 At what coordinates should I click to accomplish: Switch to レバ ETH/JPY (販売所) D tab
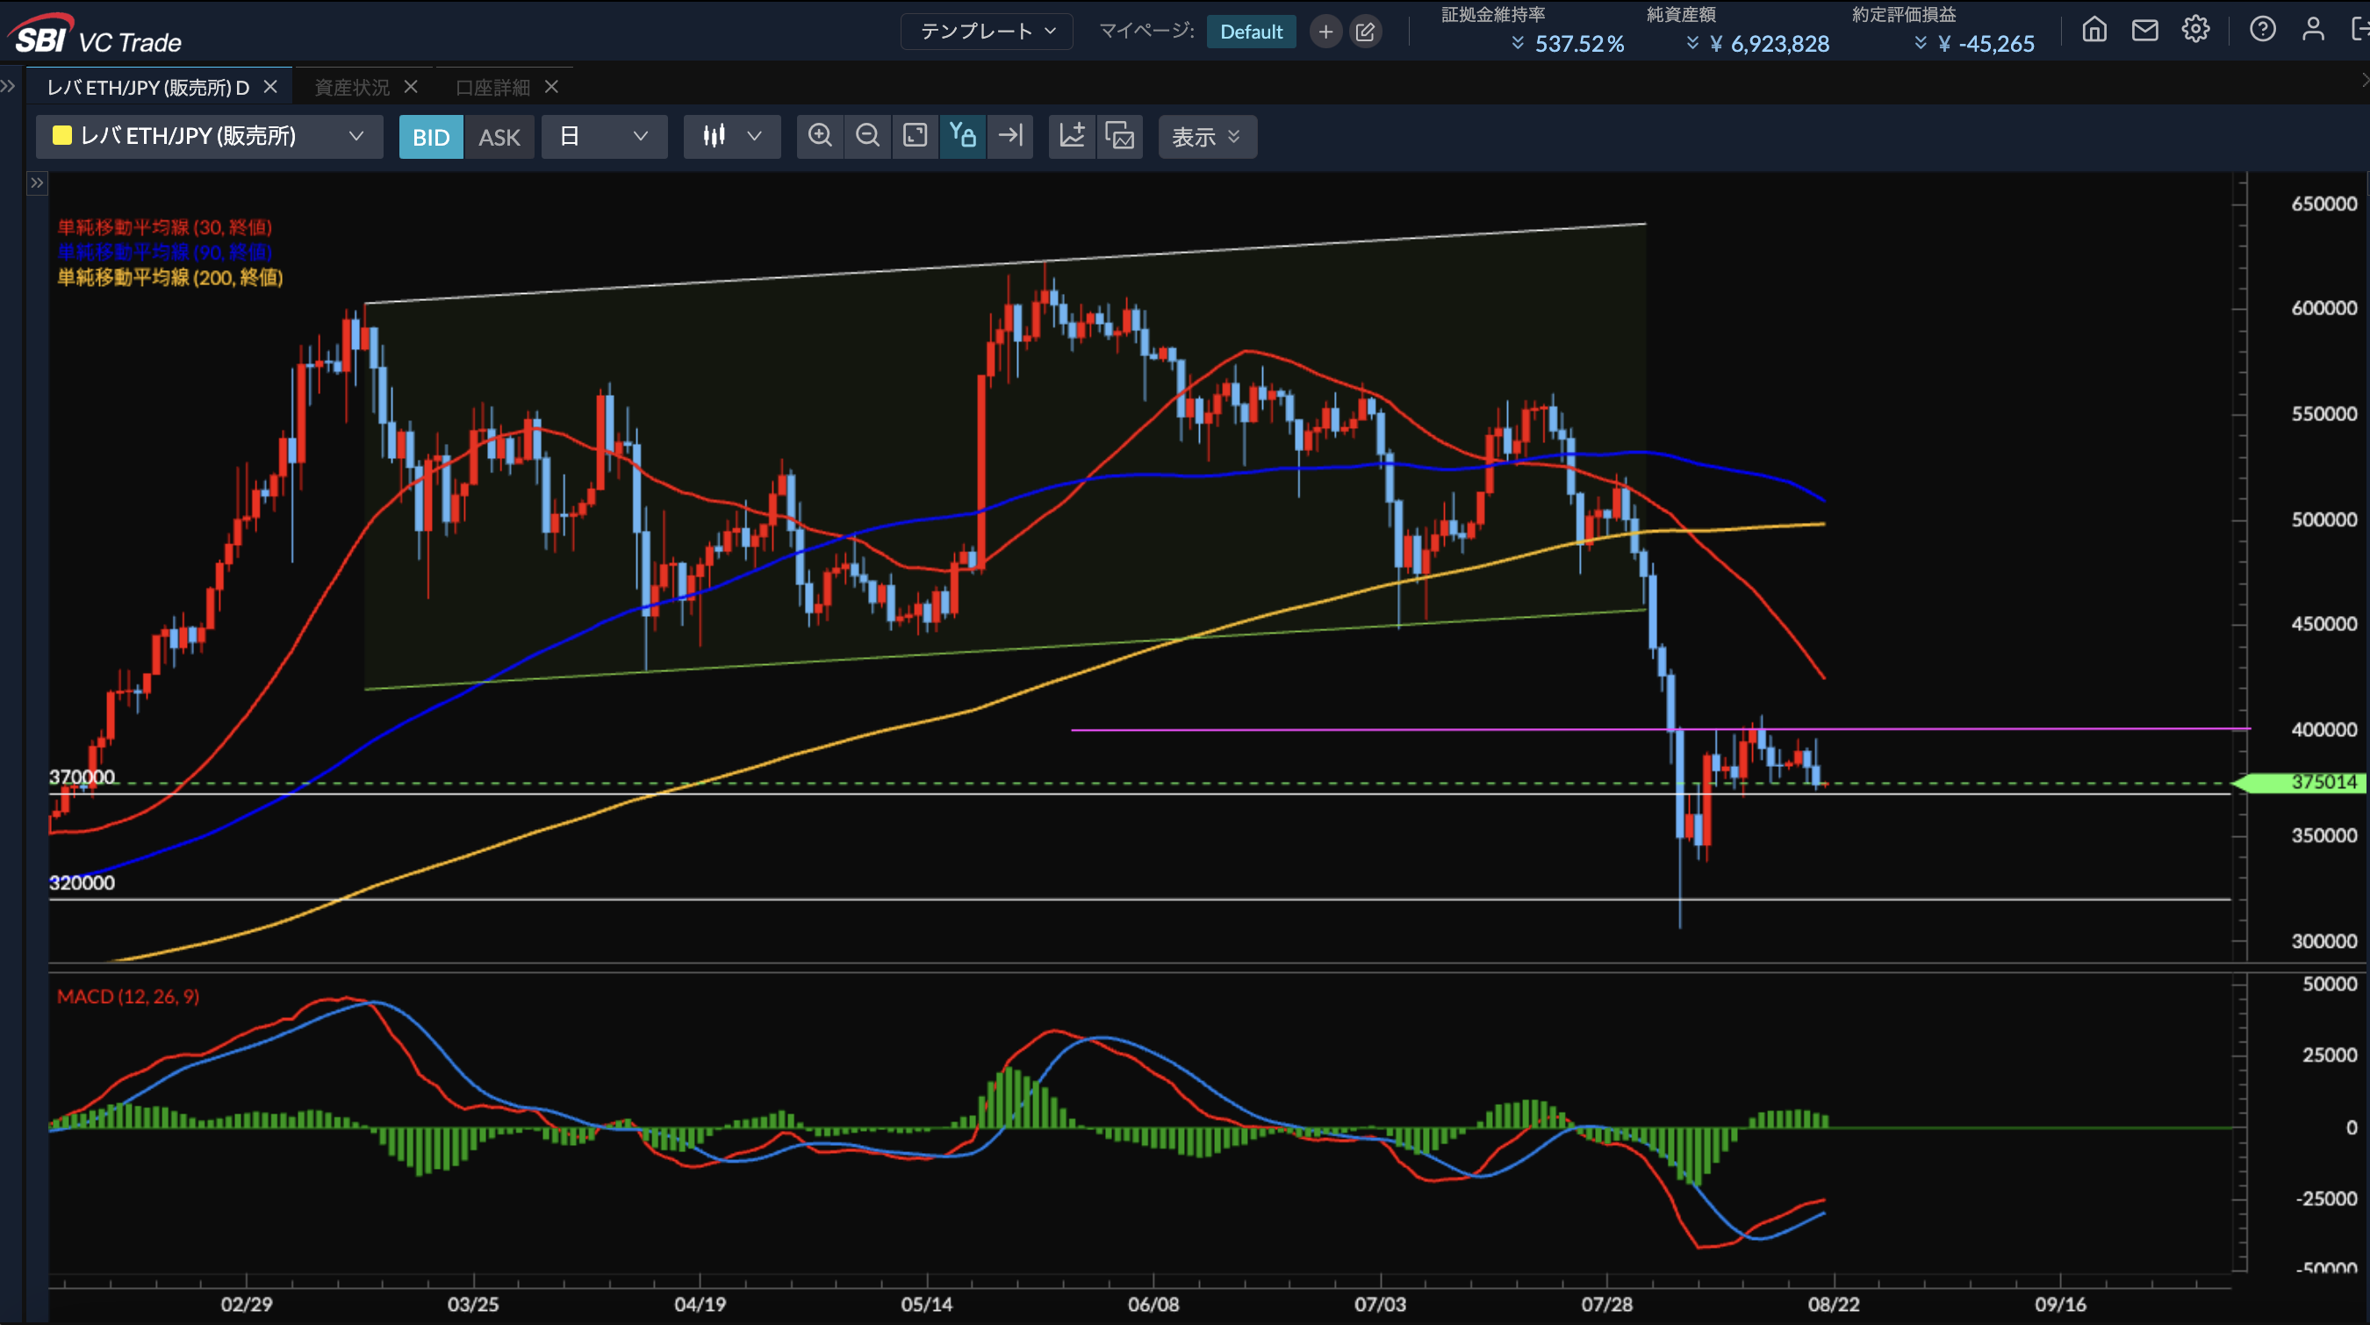(x=148, y=88)
